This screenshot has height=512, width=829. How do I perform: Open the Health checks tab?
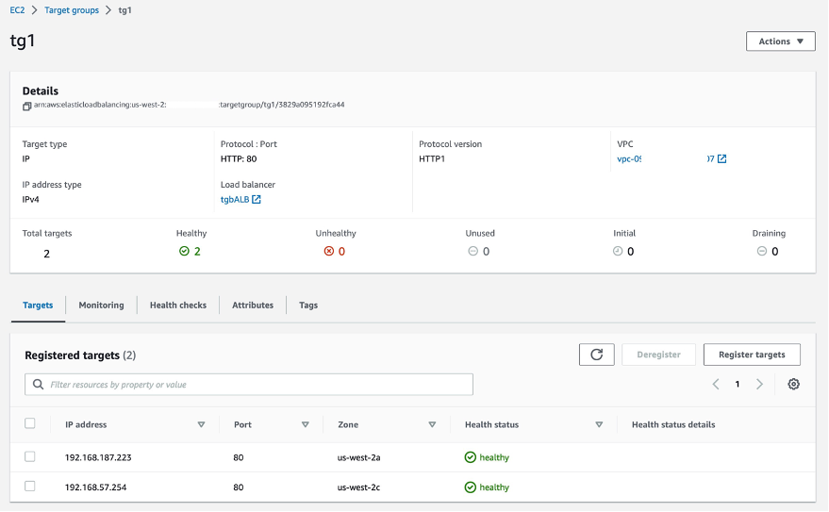pyautogui.click(x=178, y=306)
